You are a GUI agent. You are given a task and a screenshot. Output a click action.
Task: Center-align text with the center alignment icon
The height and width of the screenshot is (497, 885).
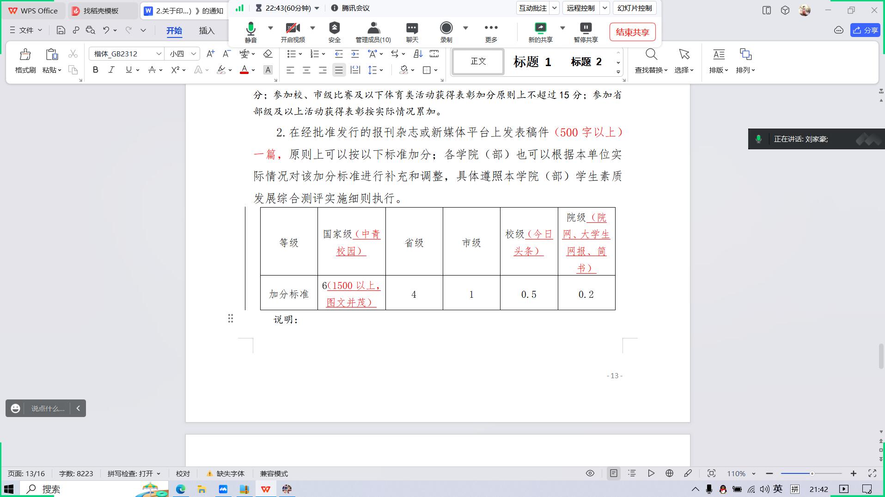point(306,70)
